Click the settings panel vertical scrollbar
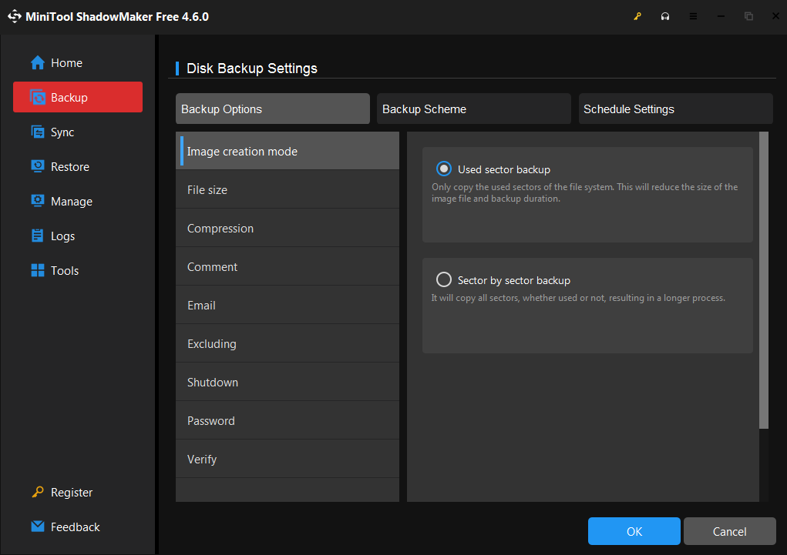Image resolution: width=787 pixels, height=555 pixels. pos(764,280)
